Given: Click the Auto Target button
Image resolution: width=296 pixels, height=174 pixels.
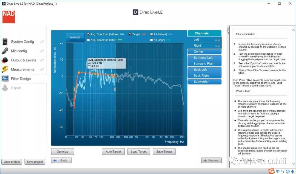Looking at the screenshot, I should (x=113, y=152).
